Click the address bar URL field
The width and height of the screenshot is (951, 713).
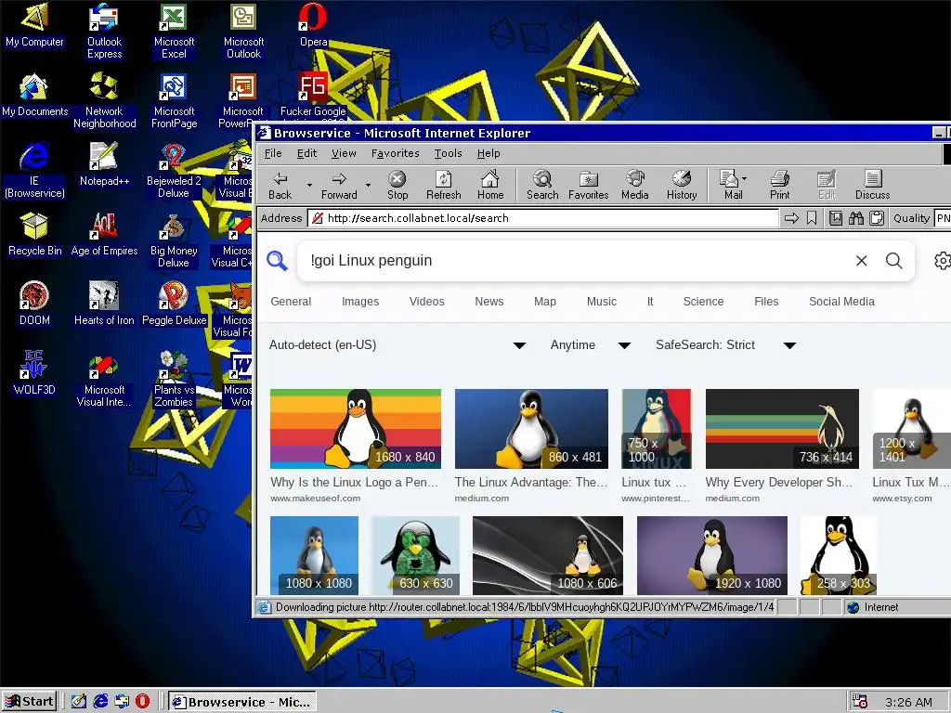click(543, 218)
